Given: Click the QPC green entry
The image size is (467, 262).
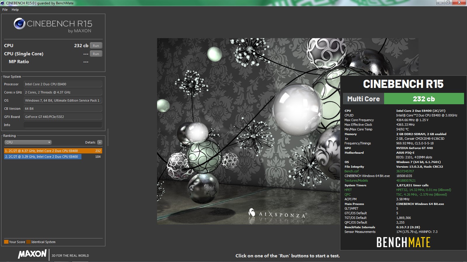Looking at the screenshot, I should tap(348, 194).
